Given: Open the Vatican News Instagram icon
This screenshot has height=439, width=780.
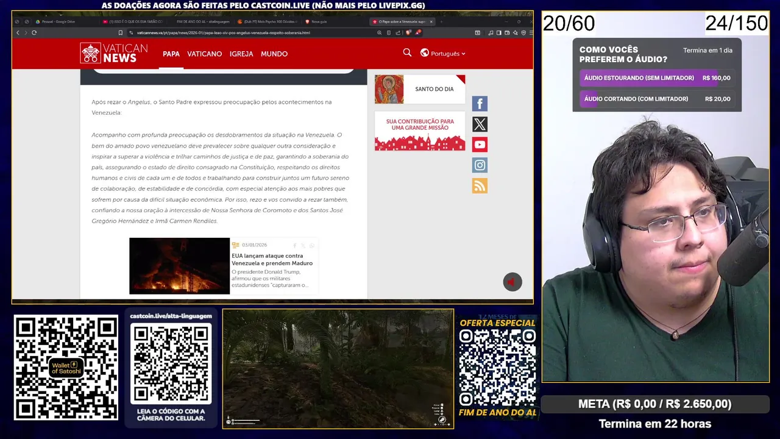Looking at the screenshot, I should pos(480,165).
